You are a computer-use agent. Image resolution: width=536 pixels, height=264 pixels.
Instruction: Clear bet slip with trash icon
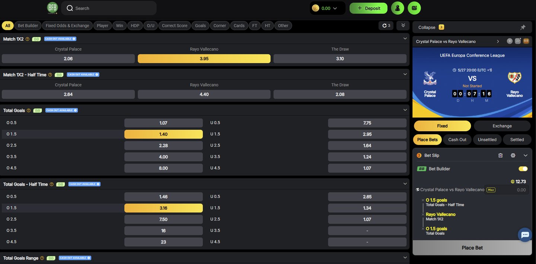[x=501, y=155]
